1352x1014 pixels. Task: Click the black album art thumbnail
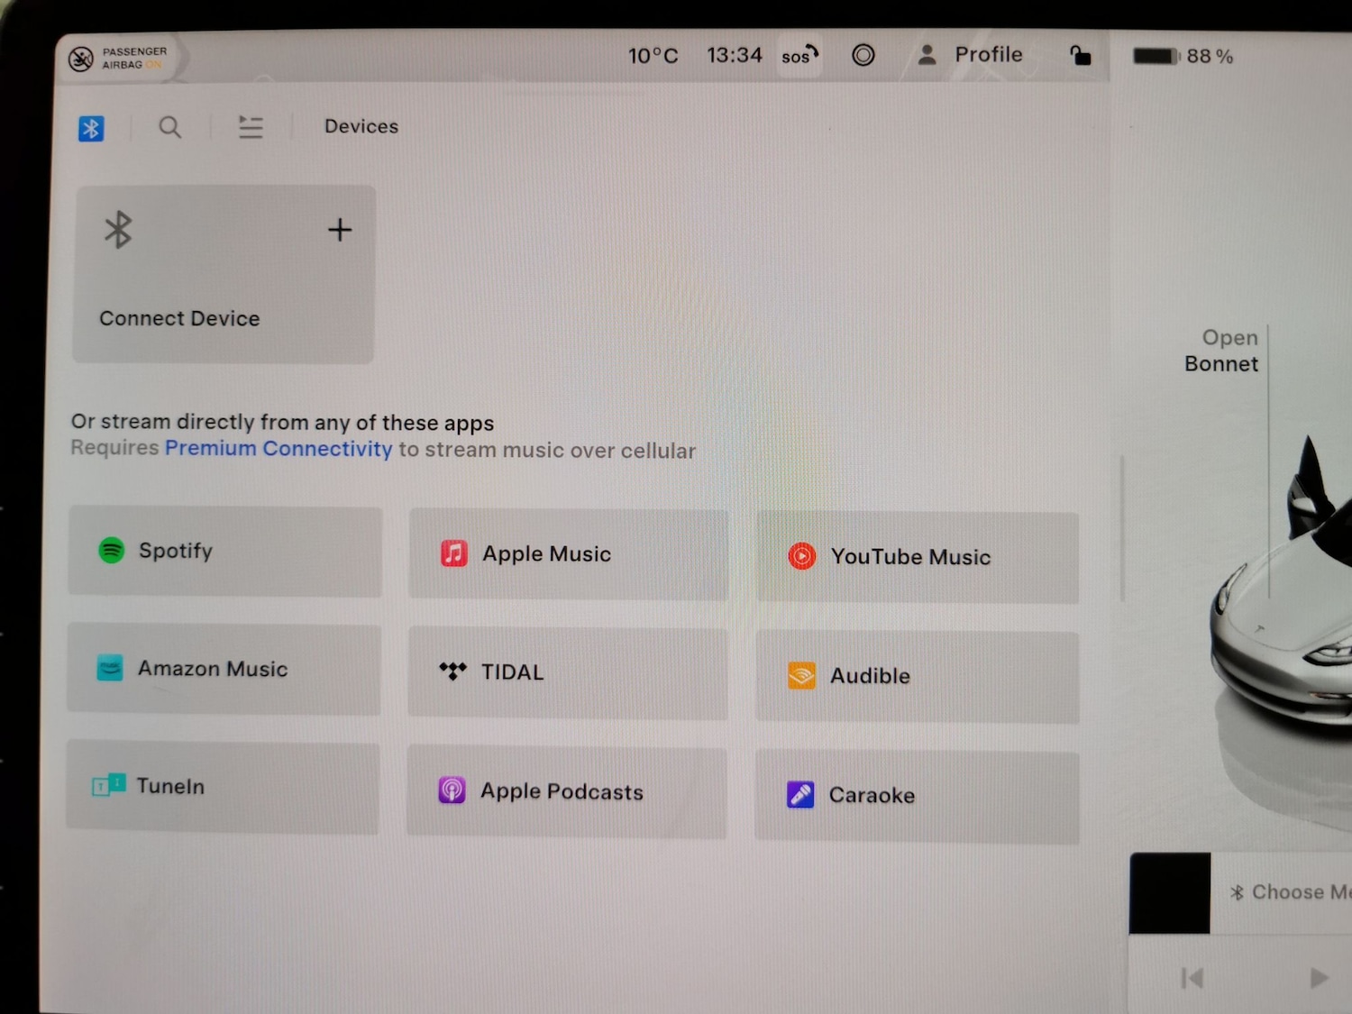[1170, 893]
